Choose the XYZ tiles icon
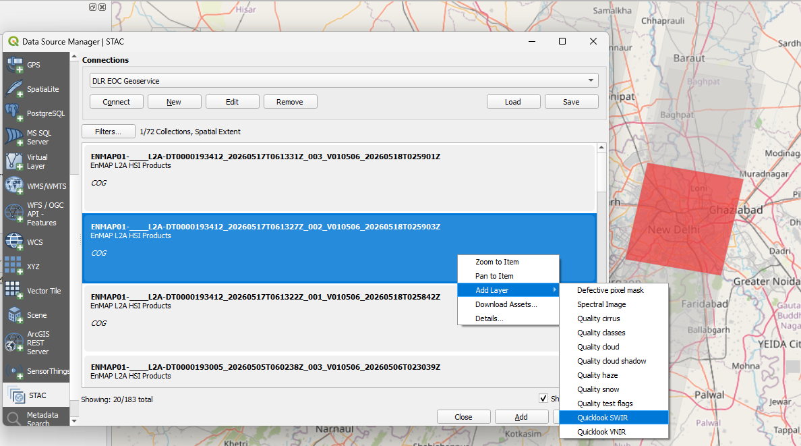Screen dimensions: 801x446 tap(13, 266)
